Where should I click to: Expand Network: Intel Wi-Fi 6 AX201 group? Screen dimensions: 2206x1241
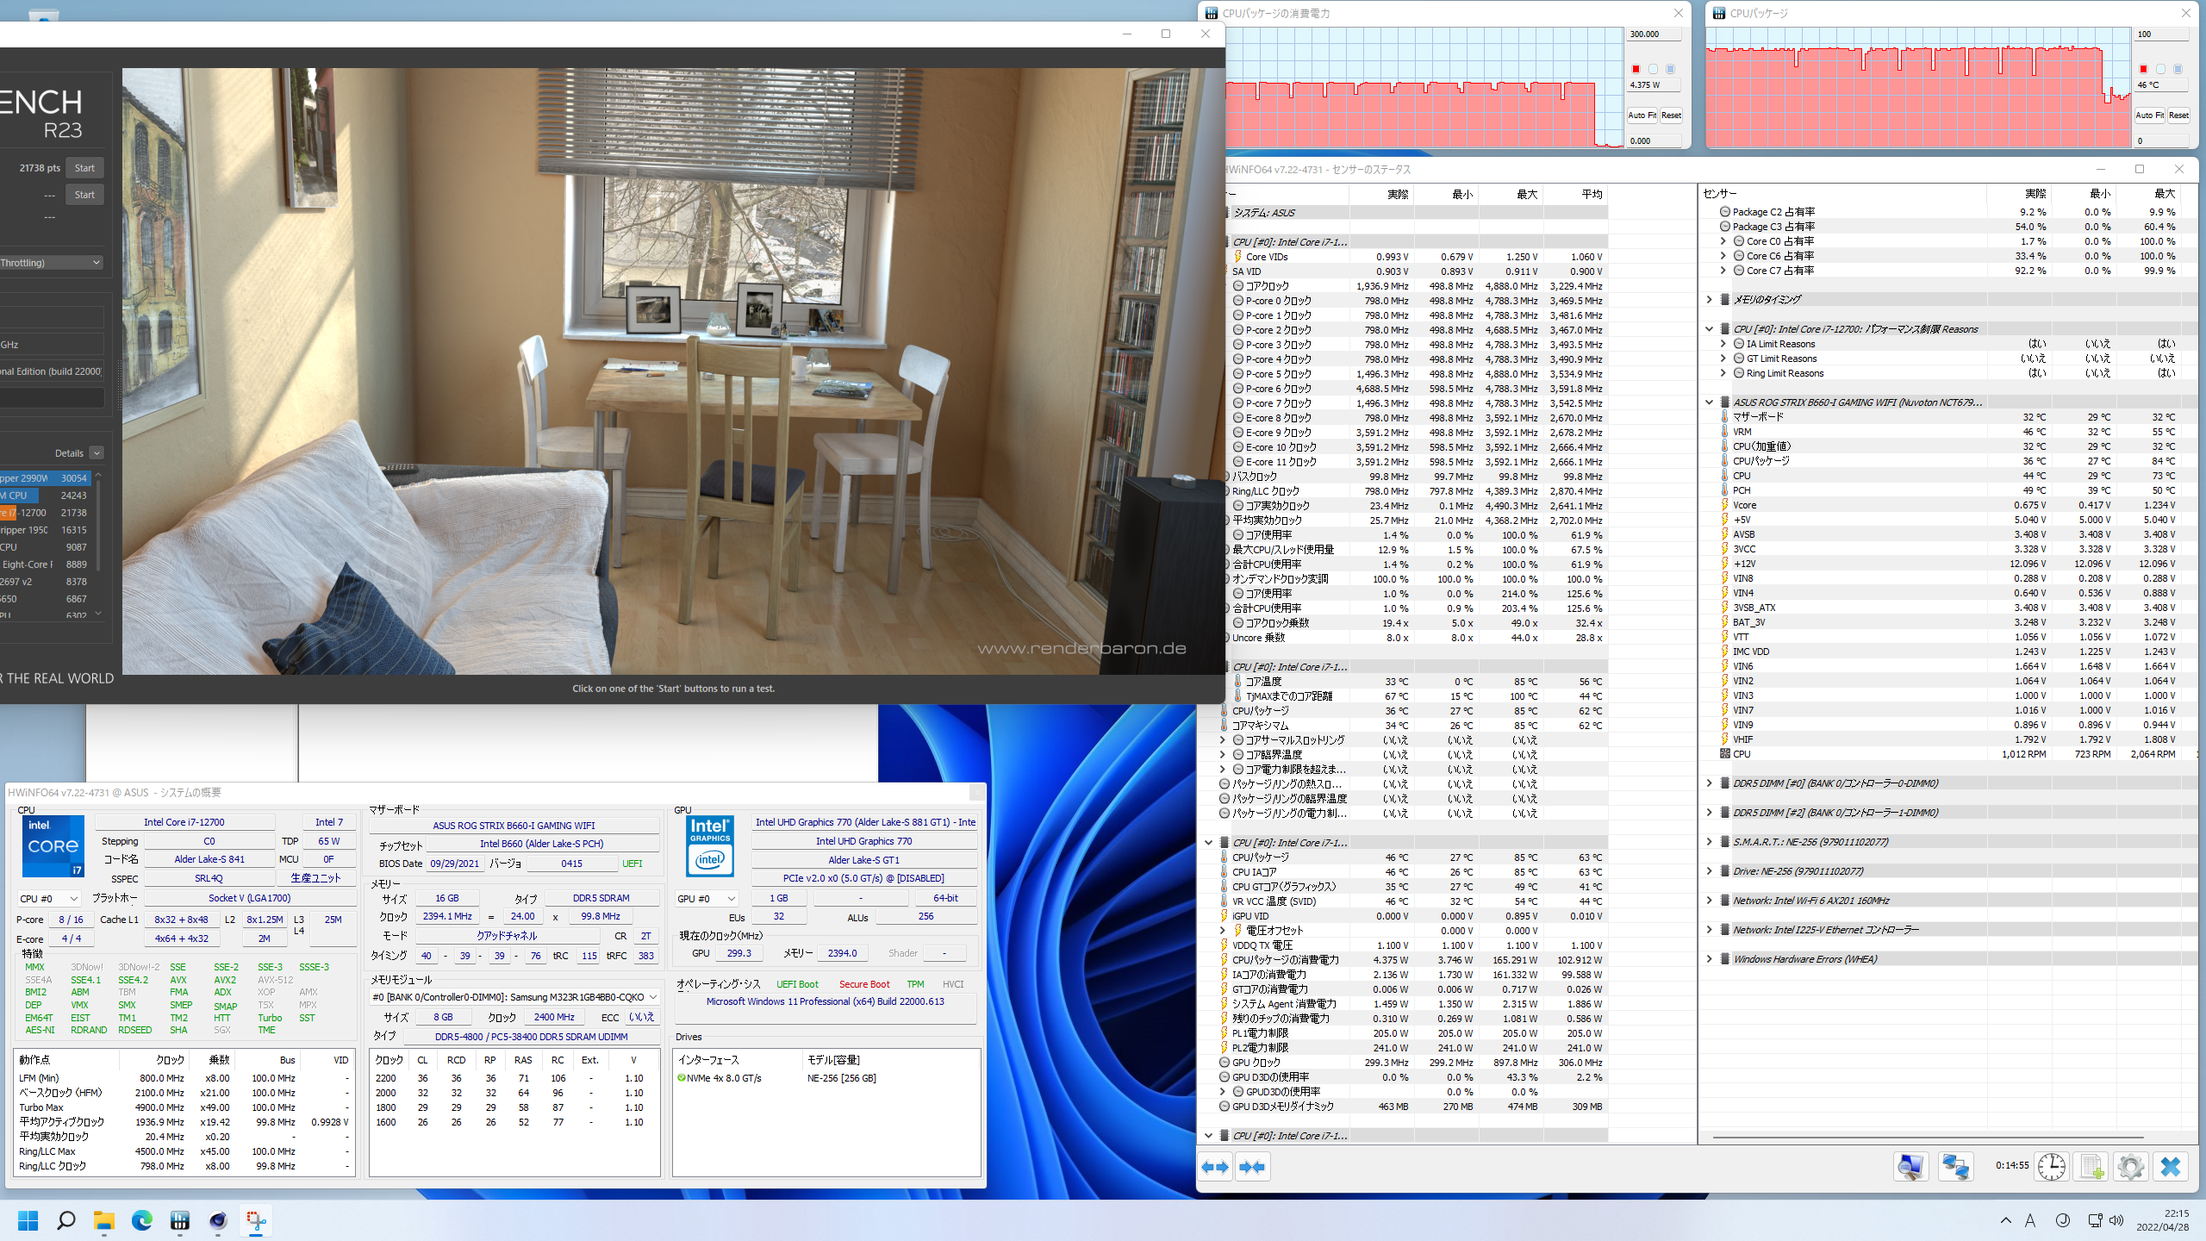[1710, 901]
